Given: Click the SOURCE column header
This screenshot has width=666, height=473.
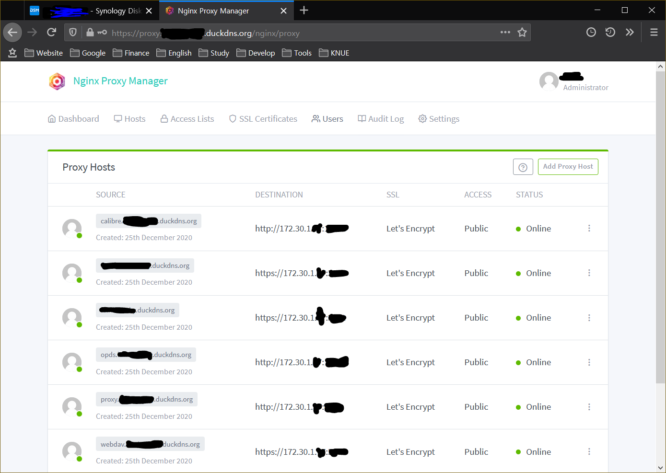Looking at the screenshot, I should point(110,195).
